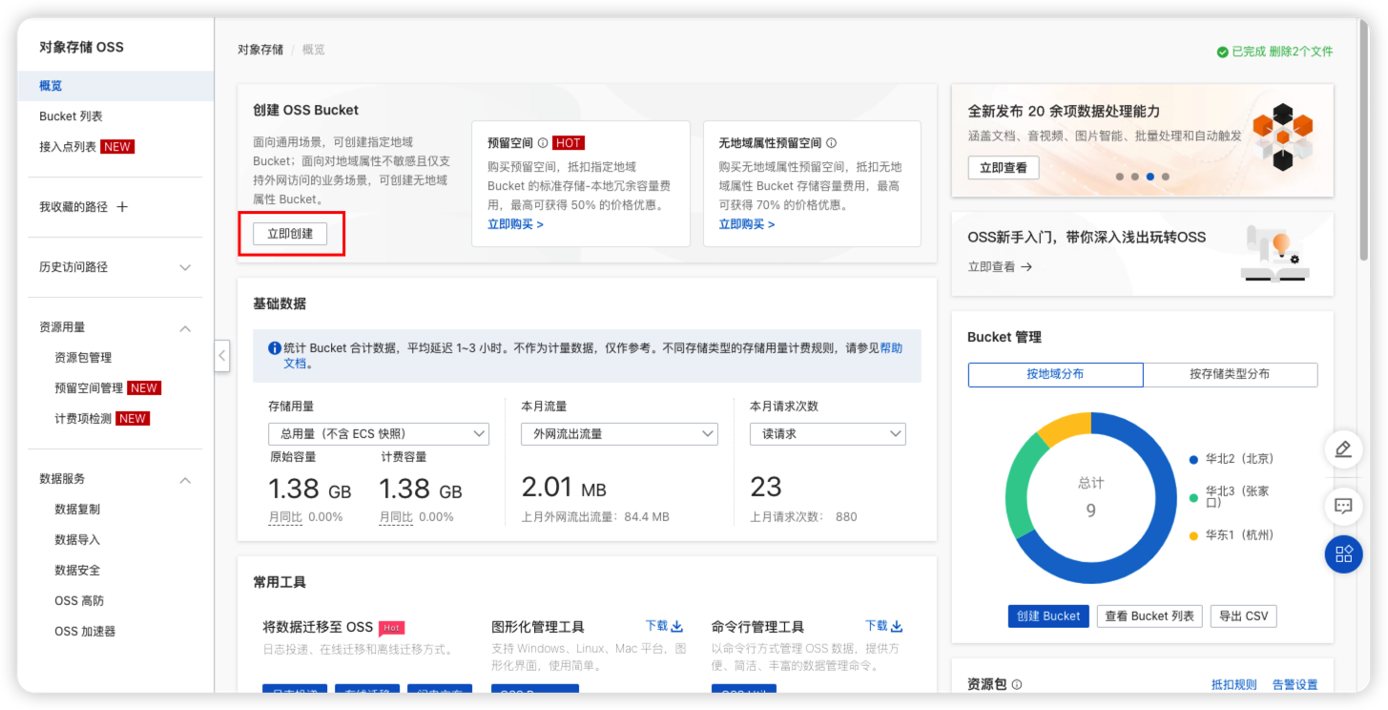Click 立即查看 button in banner

click(x=1004, y=168)
